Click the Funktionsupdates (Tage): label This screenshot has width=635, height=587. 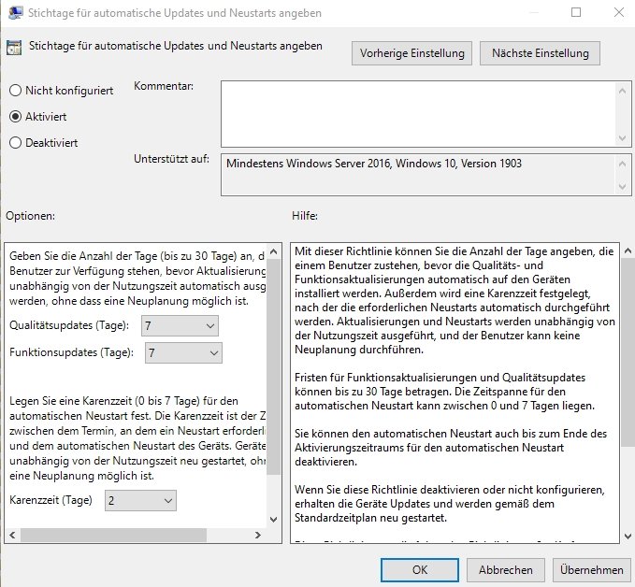coord(71,352)
